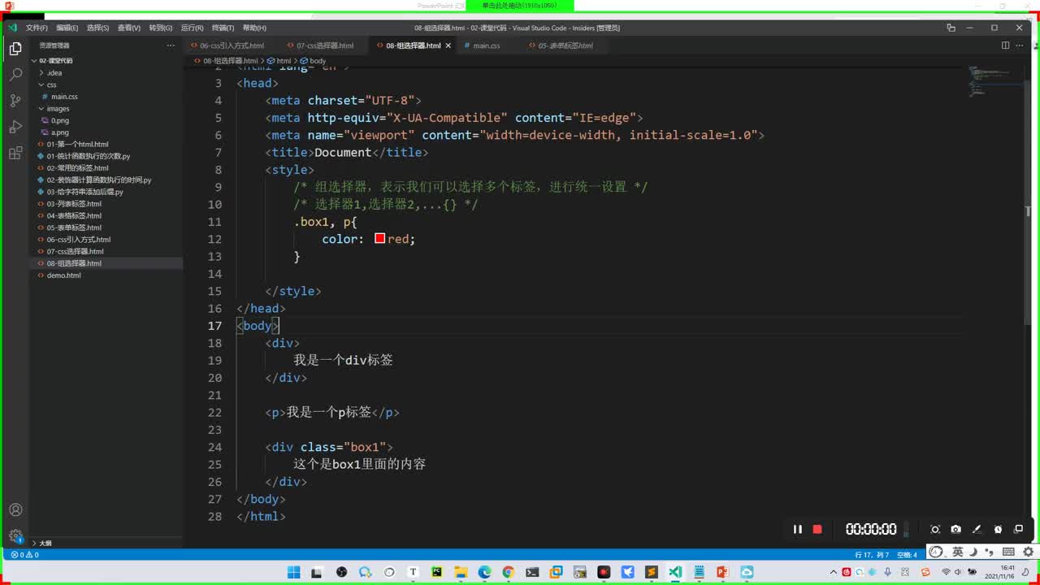Open the Accounts icon in activity bar
The width and height of the screenshot is (1040, 585).
[15, 510]
